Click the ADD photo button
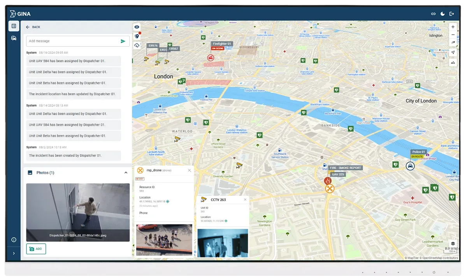467x279 pixels. pos(36,249)
